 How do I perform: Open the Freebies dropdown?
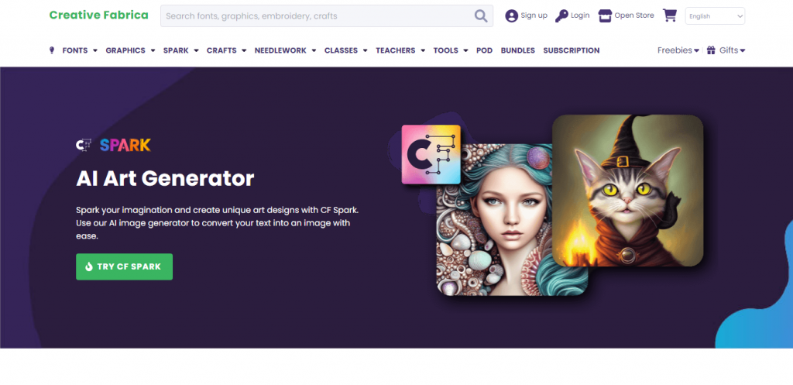[678, 50]
